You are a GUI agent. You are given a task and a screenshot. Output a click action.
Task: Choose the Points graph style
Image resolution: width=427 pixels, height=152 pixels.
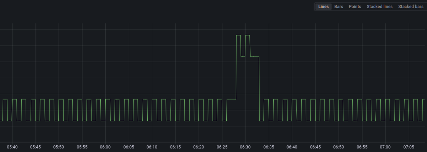(x=355, y=7)
